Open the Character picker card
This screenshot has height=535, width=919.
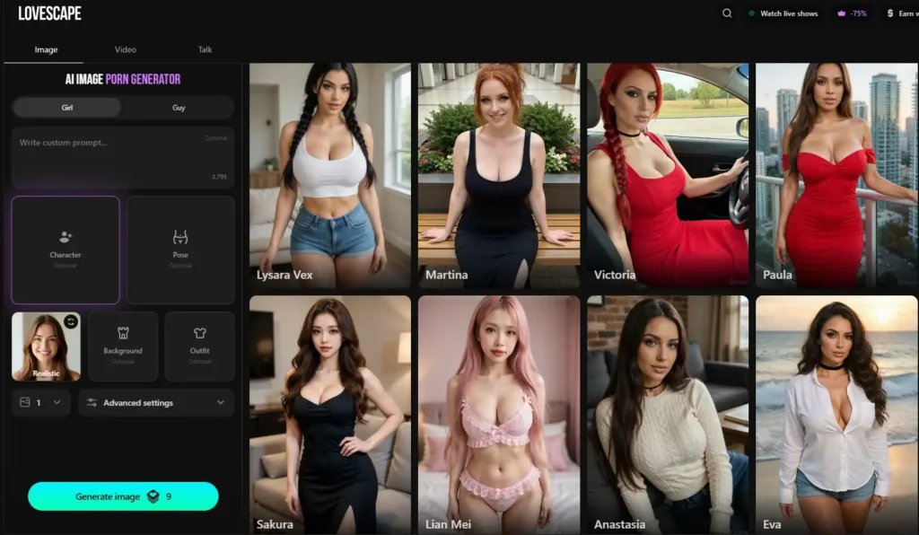click(x=65, y=250)
